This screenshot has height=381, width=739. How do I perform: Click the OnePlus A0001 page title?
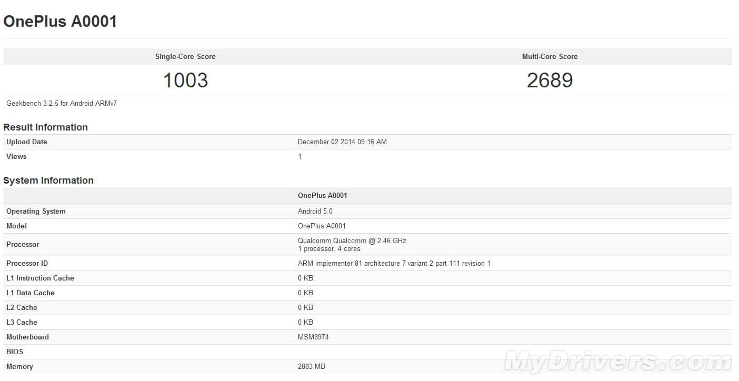tap(59, 22)
